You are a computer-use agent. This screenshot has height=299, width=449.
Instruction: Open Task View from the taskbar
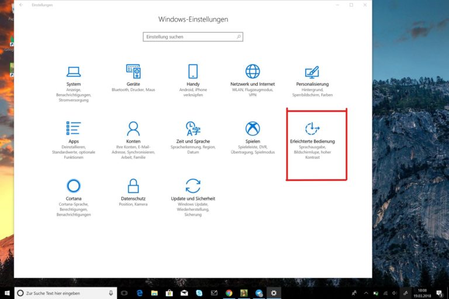(x=125, y=293)
